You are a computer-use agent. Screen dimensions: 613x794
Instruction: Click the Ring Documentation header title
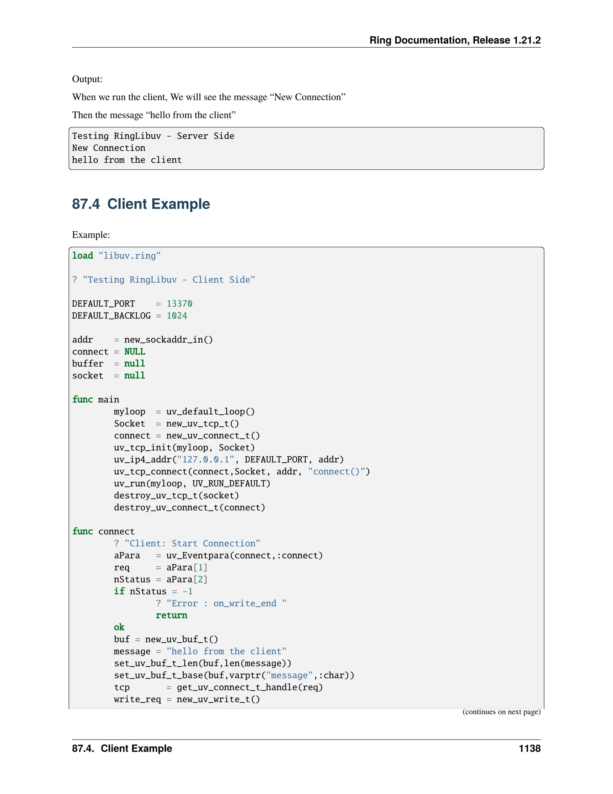coord(455,40)
